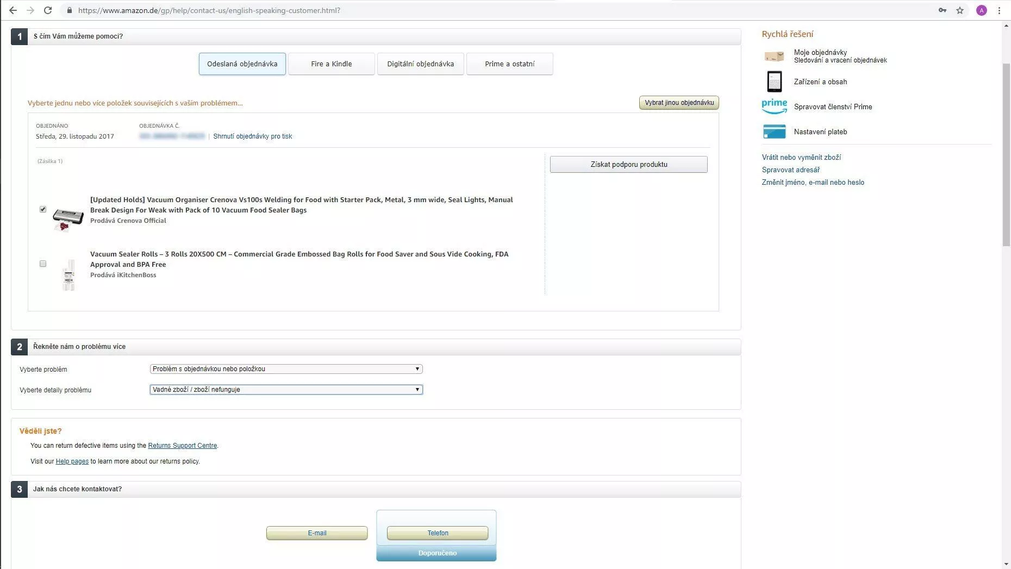1011x569 pixels.
Task: Click the payment card icon
Action: click(x=774, y=132)
